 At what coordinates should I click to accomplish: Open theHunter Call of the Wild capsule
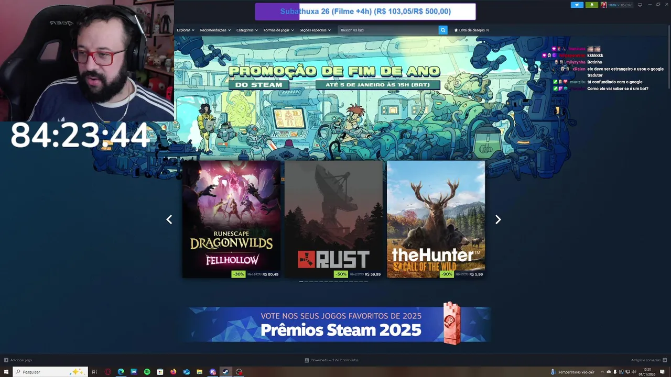coord(436,219)
